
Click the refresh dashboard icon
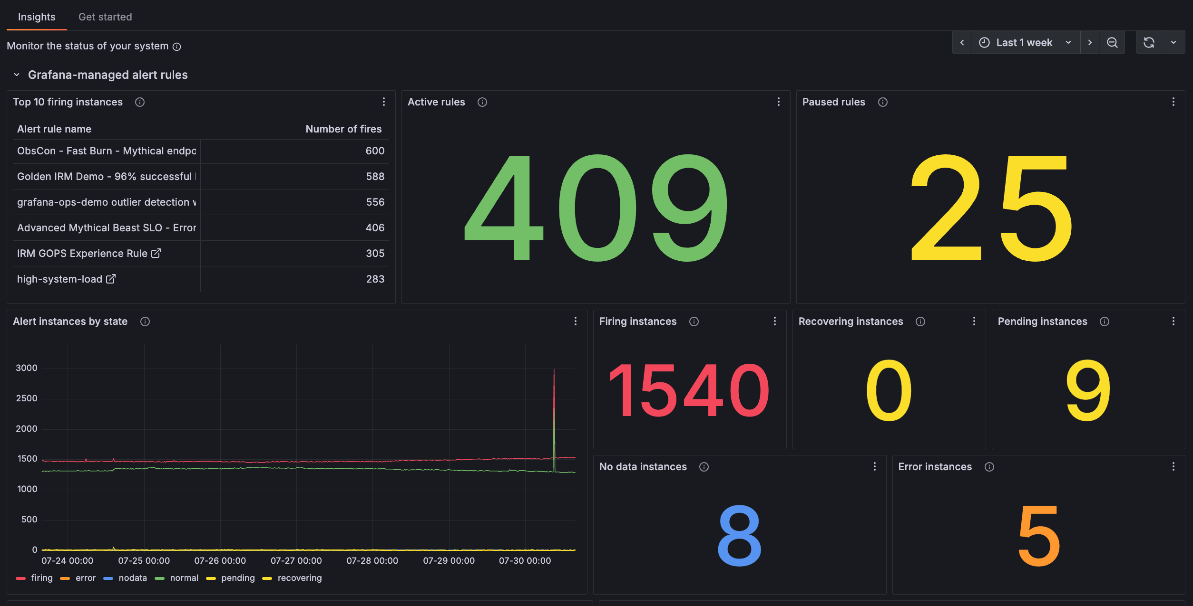tap(1149, 42)
